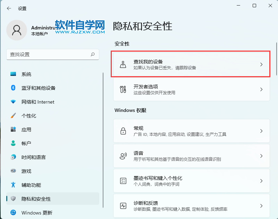
Task: Click the speech icon beside 语音
Action: point(123,156)
